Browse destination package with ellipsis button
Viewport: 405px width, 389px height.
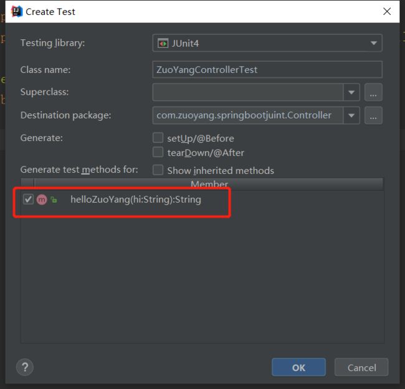click(x=373, y=115)
